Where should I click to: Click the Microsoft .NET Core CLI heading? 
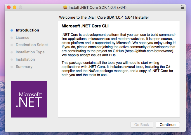pos(85,27)
